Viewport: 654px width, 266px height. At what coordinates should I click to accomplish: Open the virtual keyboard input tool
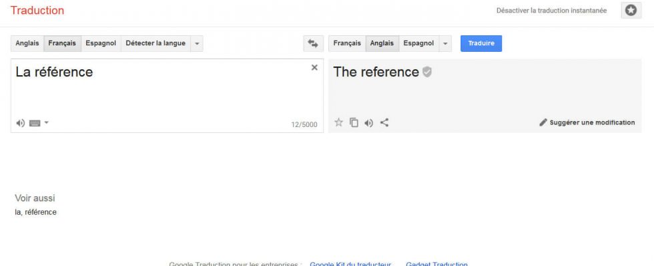click(x=35, y=123)
